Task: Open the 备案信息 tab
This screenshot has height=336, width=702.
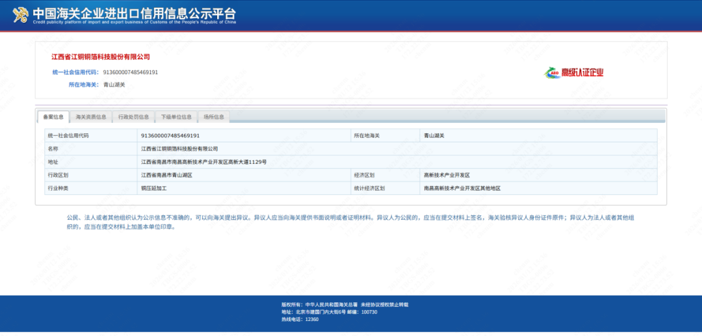Action: coord(53,117)
